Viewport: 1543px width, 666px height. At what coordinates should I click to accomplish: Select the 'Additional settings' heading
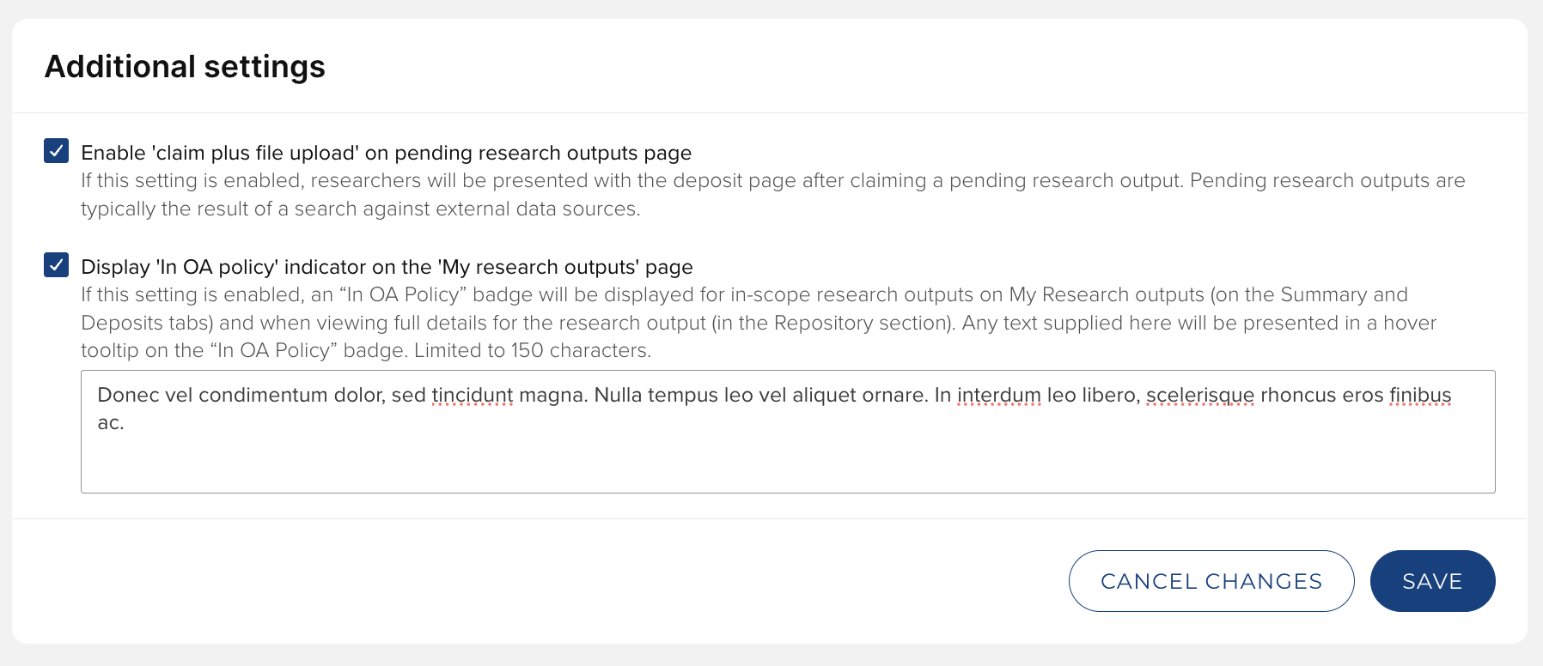tap(185, 67)
